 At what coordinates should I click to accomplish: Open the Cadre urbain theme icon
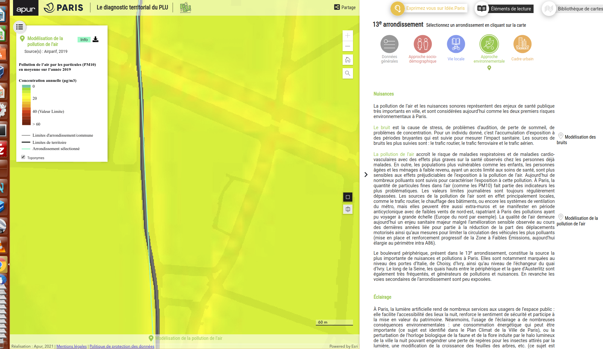click(522, 44)
